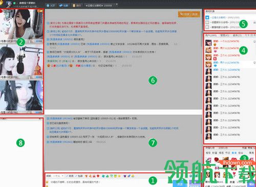The height and width of the screenshot is (187, 256).
Task: Close the room 100008 tab
Action: pos(117,4)
